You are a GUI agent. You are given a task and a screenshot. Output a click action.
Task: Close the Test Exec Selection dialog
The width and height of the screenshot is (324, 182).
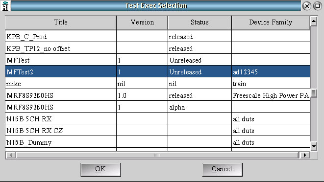tap(307, 6)
